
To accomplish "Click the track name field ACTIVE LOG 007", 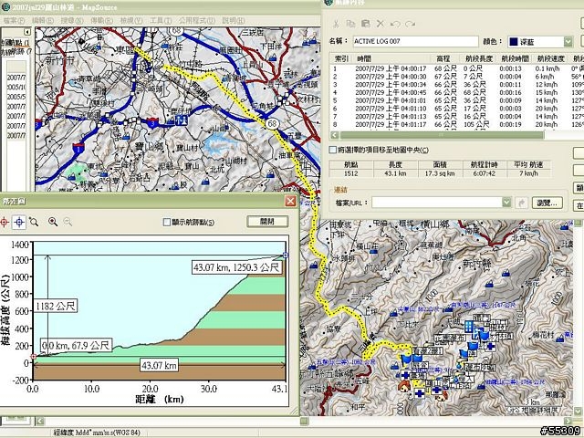I will (415, 41).
